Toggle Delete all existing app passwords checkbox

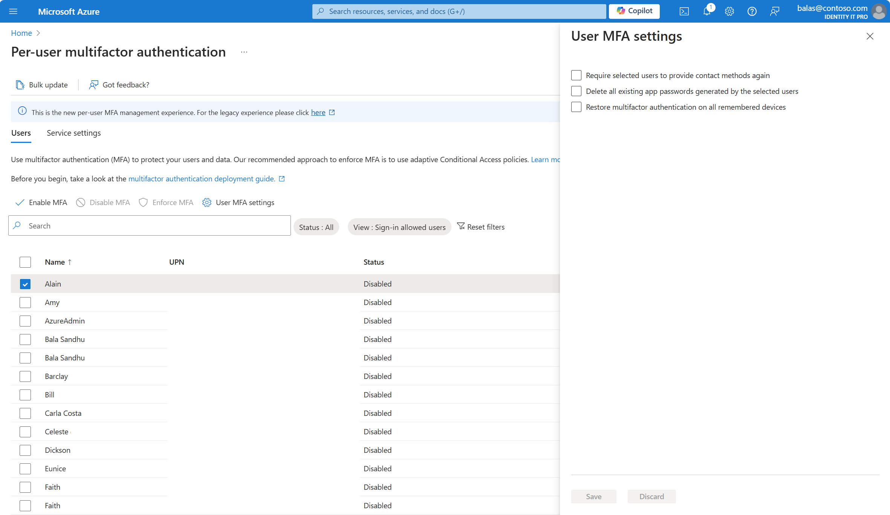[576, 91]
